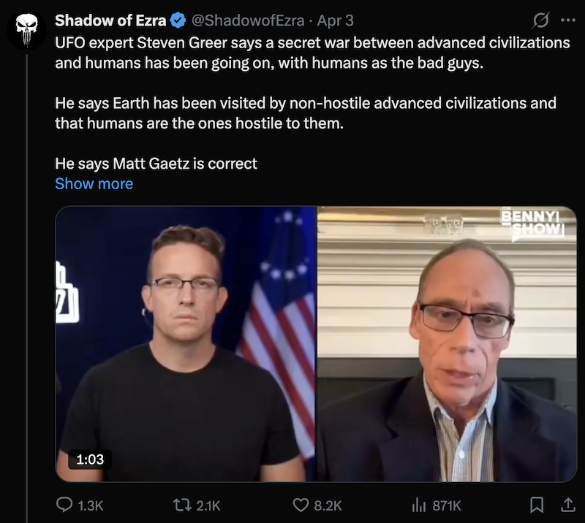Expand the post with Show more
Image resolution: width=585 pixels, height=523 pixels.
(x=94, y=183)
